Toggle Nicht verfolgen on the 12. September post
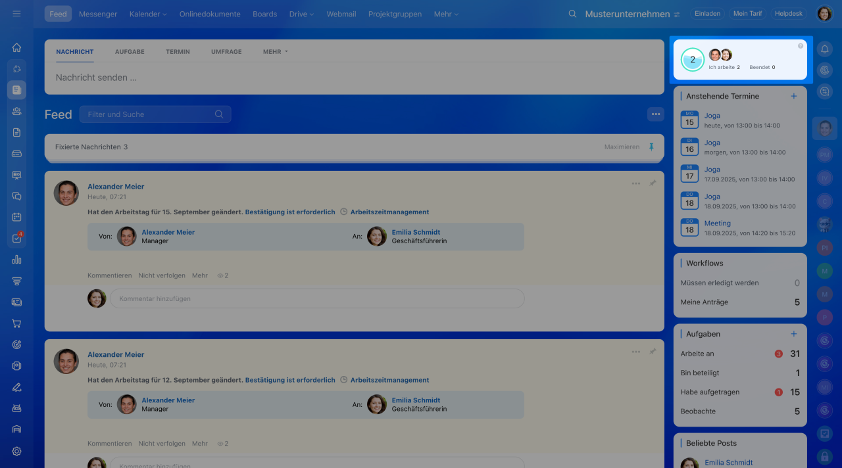This screenshot has height=468, width=842. click(x=162, y=444)
